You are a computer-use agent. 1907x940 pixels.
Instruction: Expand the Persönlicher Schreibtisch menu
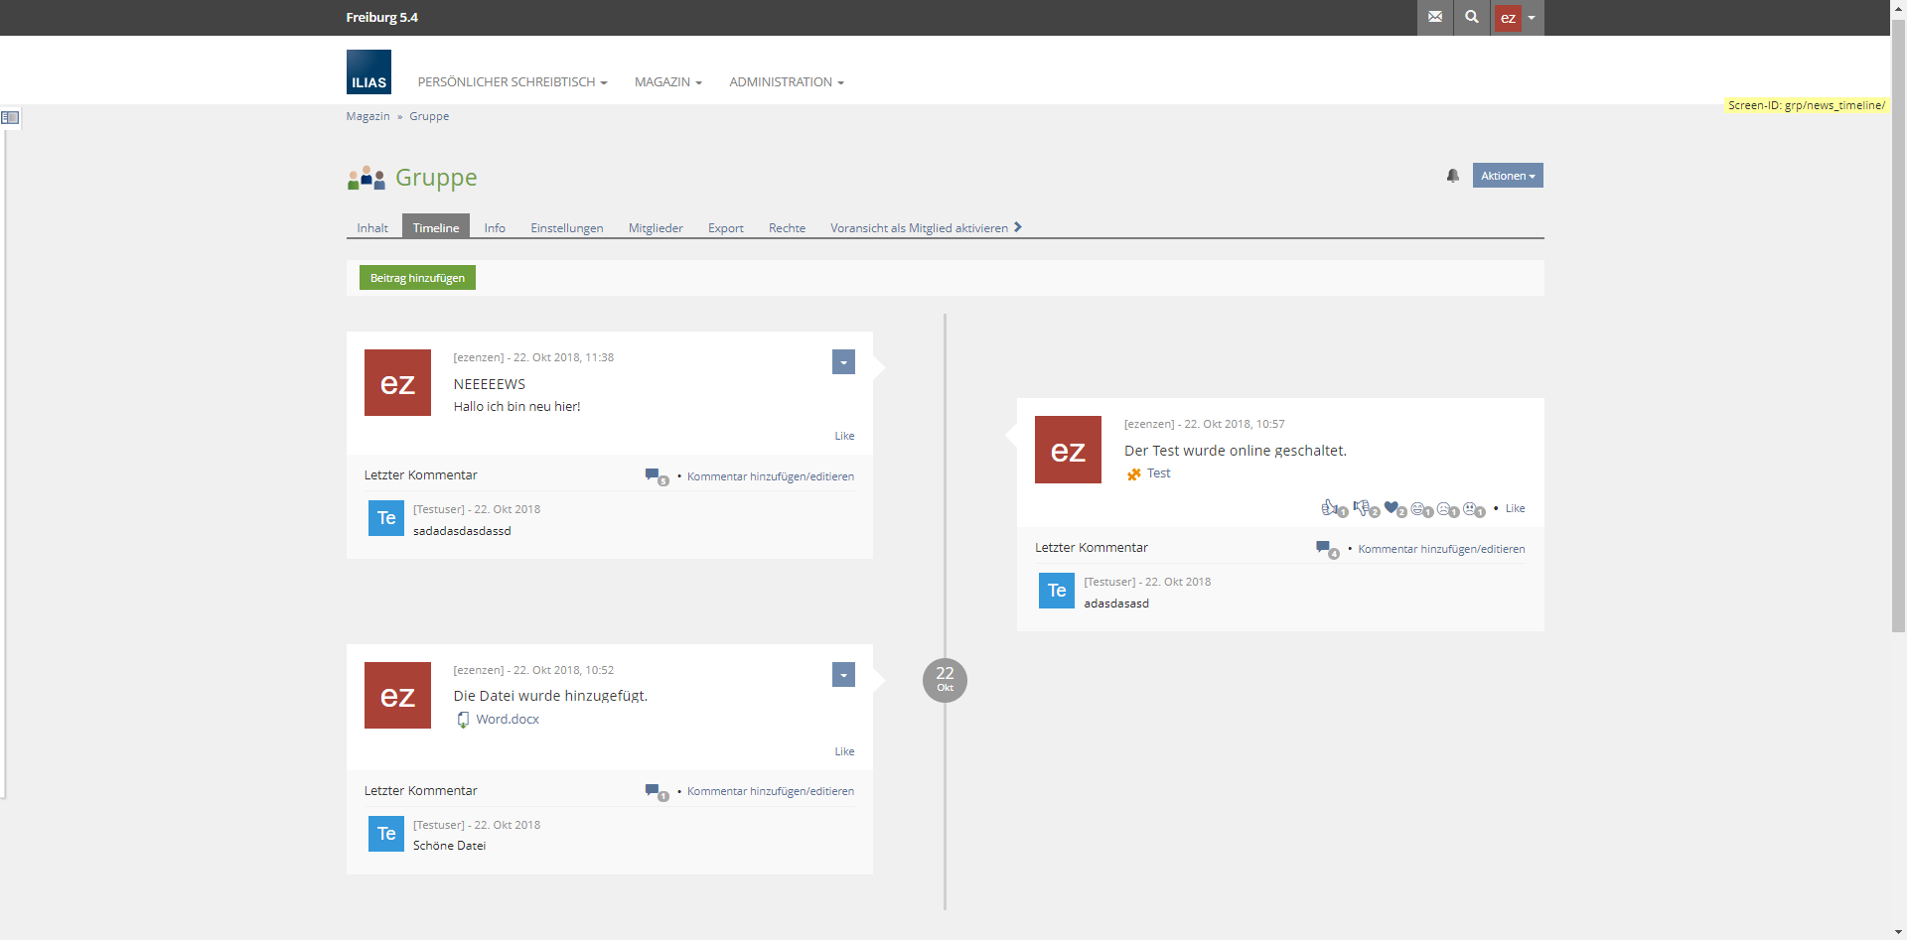coord(512,82)
